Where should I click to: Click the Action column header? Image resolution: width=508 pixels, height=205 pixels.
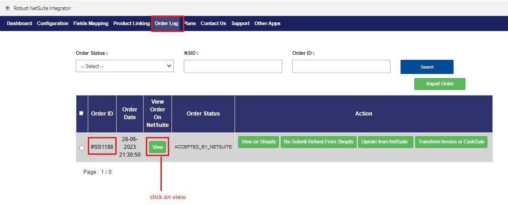click(x=364, y=114)
